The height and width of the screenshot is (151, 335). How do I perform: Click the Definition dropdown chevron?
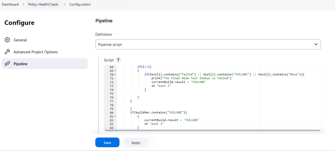(316, 44)
